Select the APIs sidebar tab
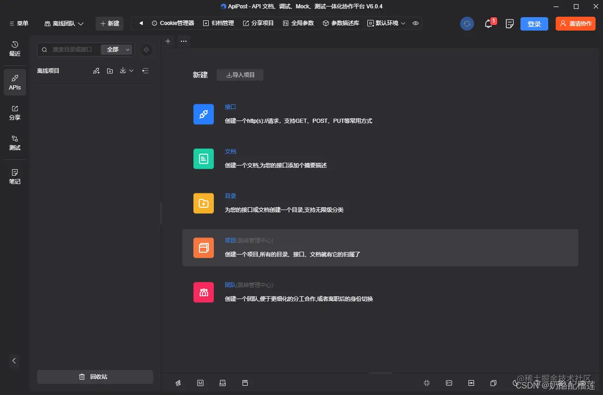 click(15, 82)
